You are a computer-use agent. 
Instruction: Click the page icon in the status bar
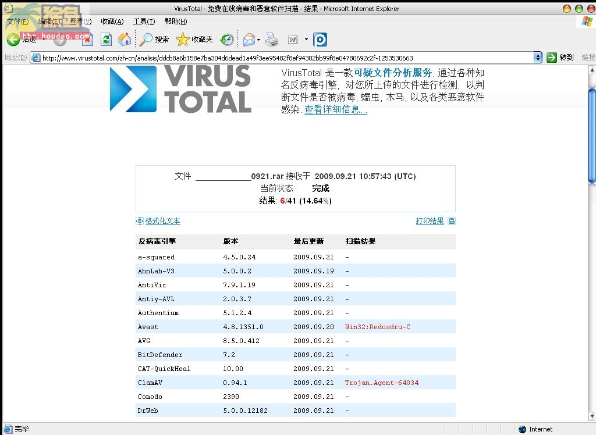(x=8, y=429)
